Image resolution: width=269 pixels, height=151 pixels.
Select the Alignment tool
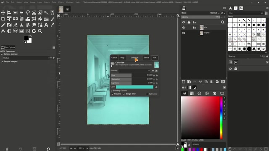[x=9, y=13]
